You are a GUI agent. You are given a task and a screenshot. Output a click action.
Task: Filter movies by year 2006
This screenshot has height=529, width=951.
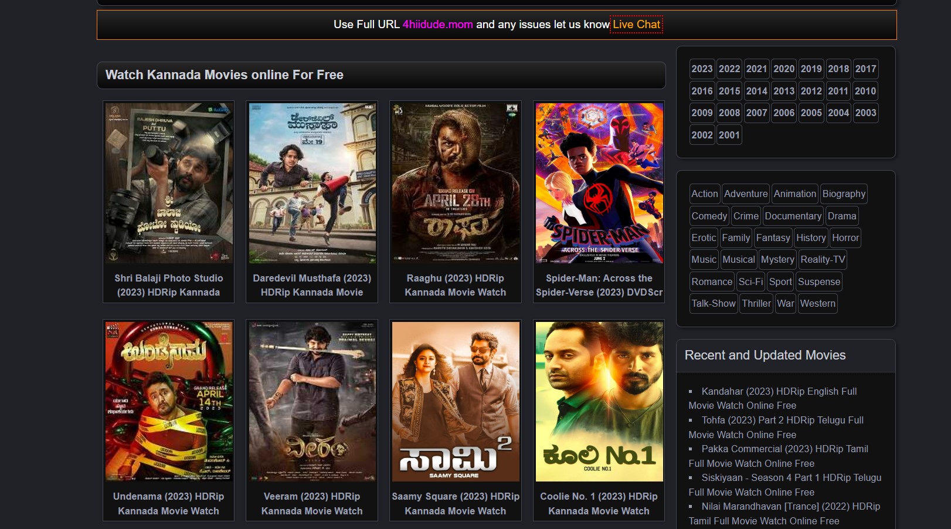[x=784, y=113]
